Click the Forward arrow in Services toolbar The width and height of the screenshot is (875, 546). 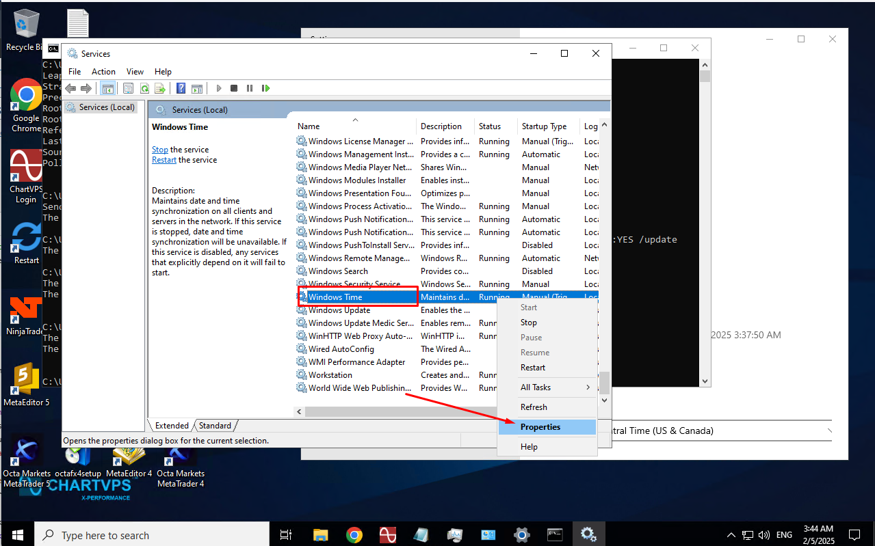(x=86, y=88)
